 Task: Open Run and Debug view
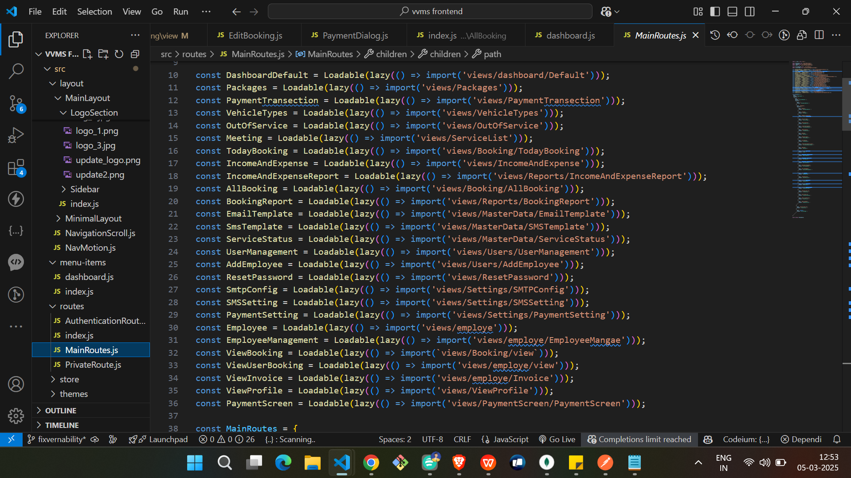tap(16, 135)
